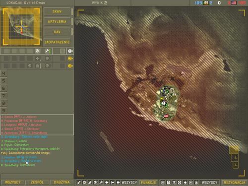
Task: Click squad 2 leader skull icon
Action: [47, 59]
